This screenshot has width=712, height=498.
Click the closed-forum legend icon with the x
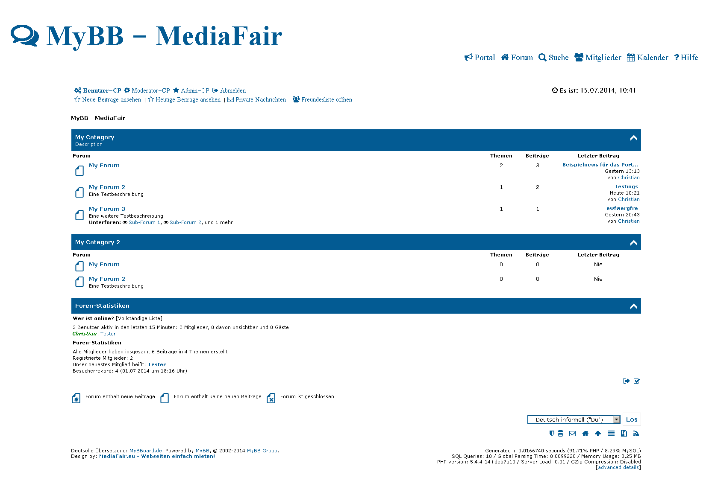tap(271, 399)
